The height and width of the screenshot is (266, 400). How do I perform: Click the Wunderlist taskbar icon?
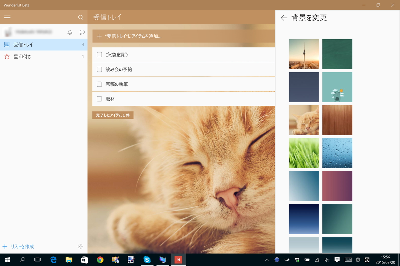point(178,259)
